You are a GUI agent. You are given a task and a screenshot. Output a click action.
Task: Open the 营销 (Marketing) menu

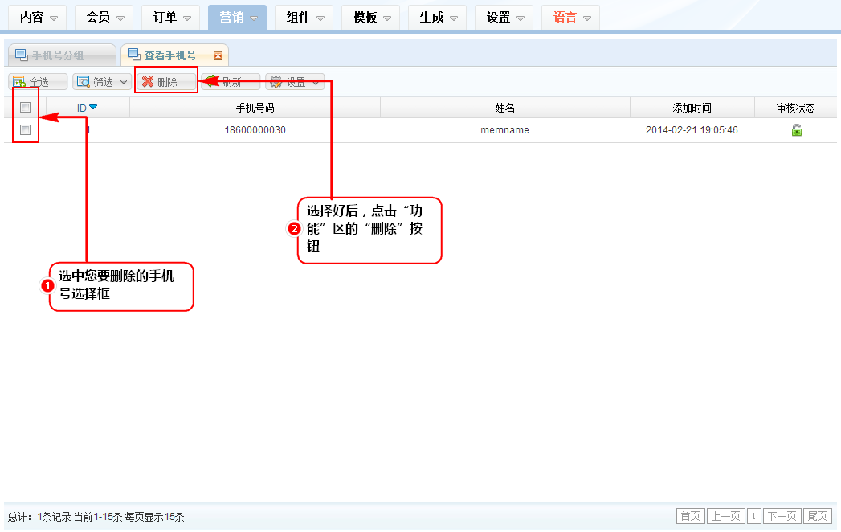point(237,17)
